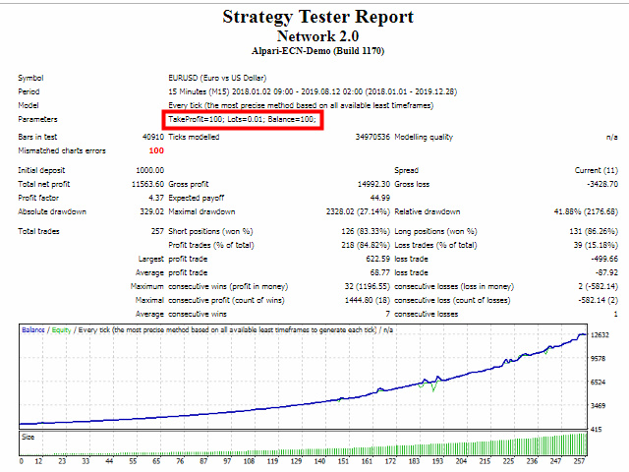Image resolution: width=629 pixels, height=472 pixels.
Task: Select the red '100' errors value
Action: click(156, 150)
